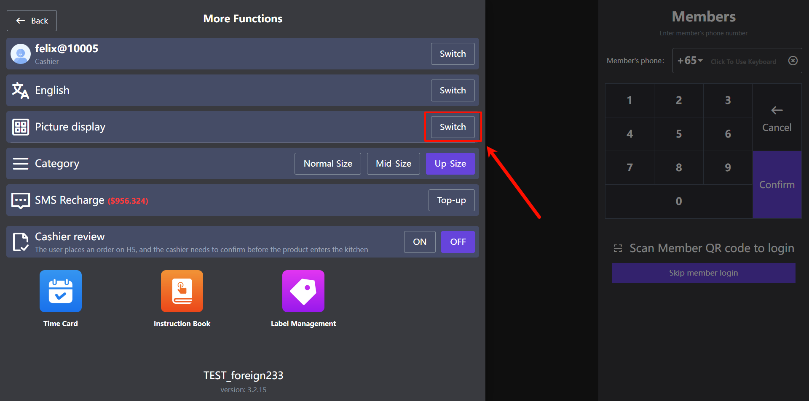
Task: Open the Instruction Book icon
Action: 182,291
